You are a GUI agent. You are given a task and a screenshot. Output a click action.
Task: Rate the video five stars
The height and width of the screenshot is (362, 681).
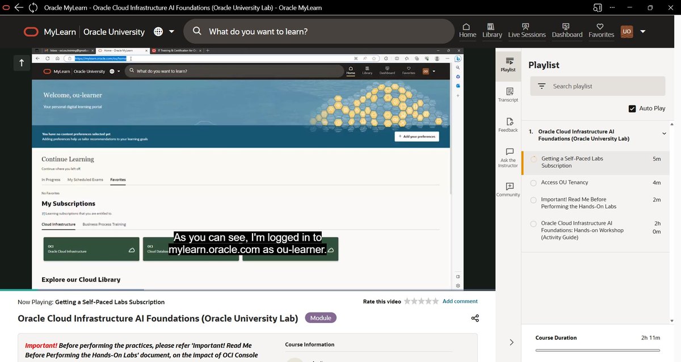pos(436,301)
